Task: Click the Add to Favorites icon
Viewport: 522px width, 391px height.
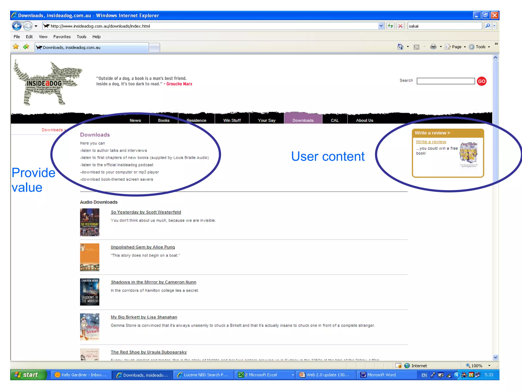Action: click(x=26, y=47)
